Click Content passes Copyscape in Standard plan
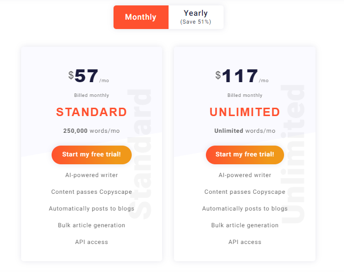 91,192
